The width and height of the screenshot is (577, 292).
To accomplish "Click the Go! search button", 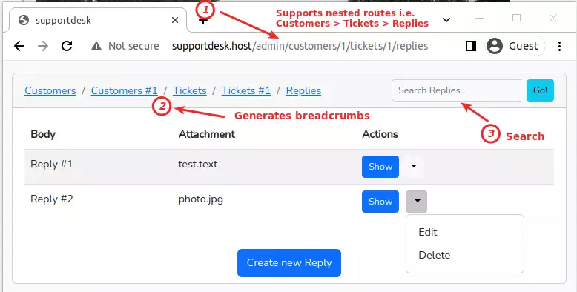I will click(540, 90).
